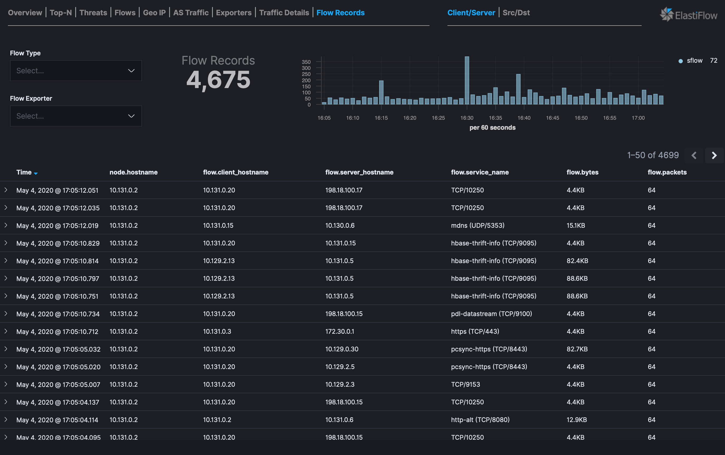Go to next page of flow records
725x455 pixels.
tap(714, 155)
